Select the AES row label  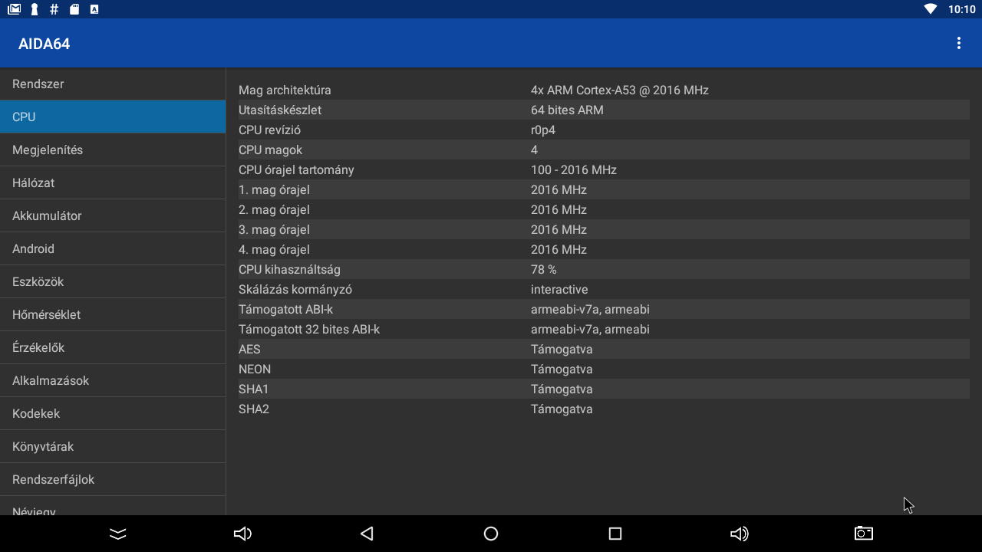[249, 349]
